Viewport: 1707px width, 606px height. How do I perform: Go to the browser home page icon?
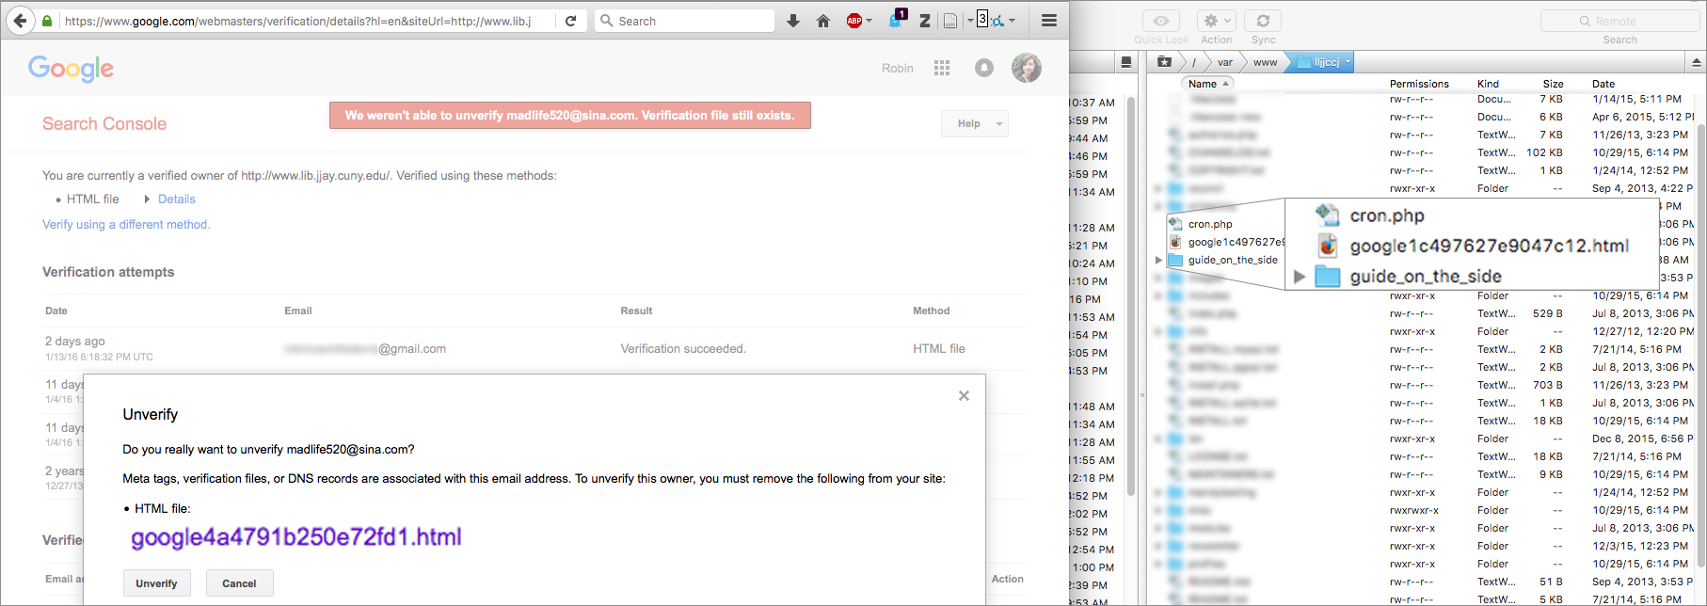point(823,21)
